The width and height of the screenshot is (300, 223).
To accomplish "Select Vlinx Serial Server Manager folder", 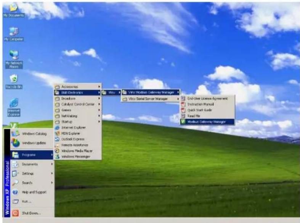I will click(151, 99).
